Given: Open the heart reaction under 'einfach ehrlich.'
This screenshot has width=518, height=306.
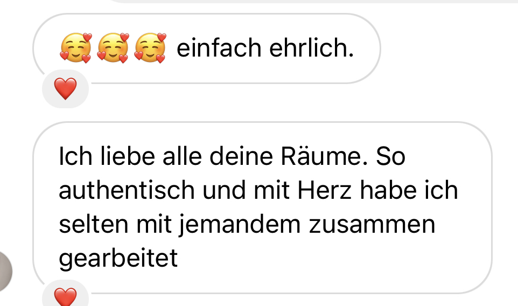Looking at the screenshot, I should tap(65, 88).
